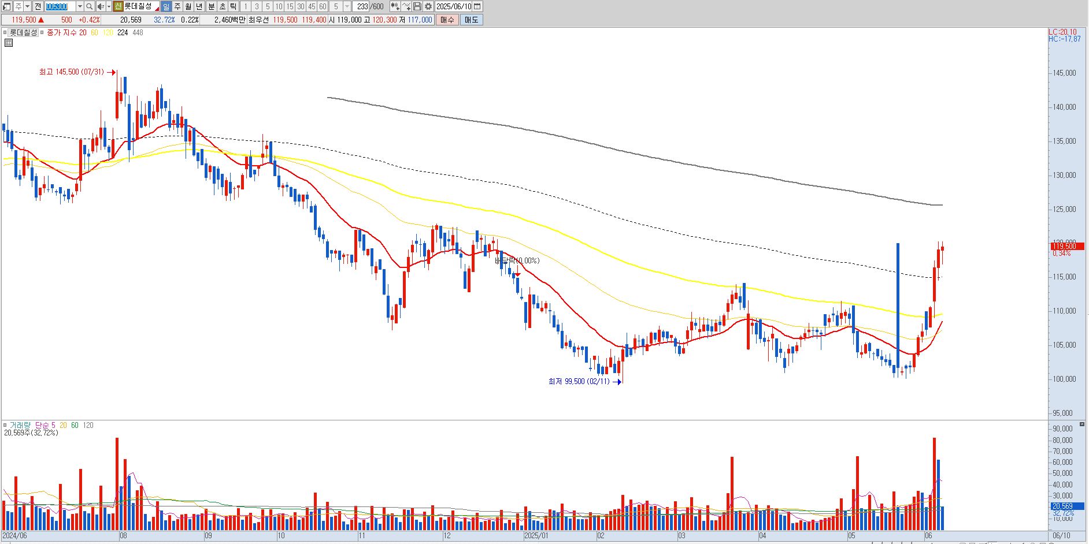Expand the stock code dropdown arrow

click(x=80, y=6)
